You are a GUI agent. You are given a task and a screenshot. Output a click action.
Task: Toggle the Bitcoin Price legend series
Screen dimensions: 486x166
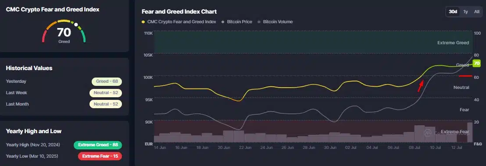[237, 21]
